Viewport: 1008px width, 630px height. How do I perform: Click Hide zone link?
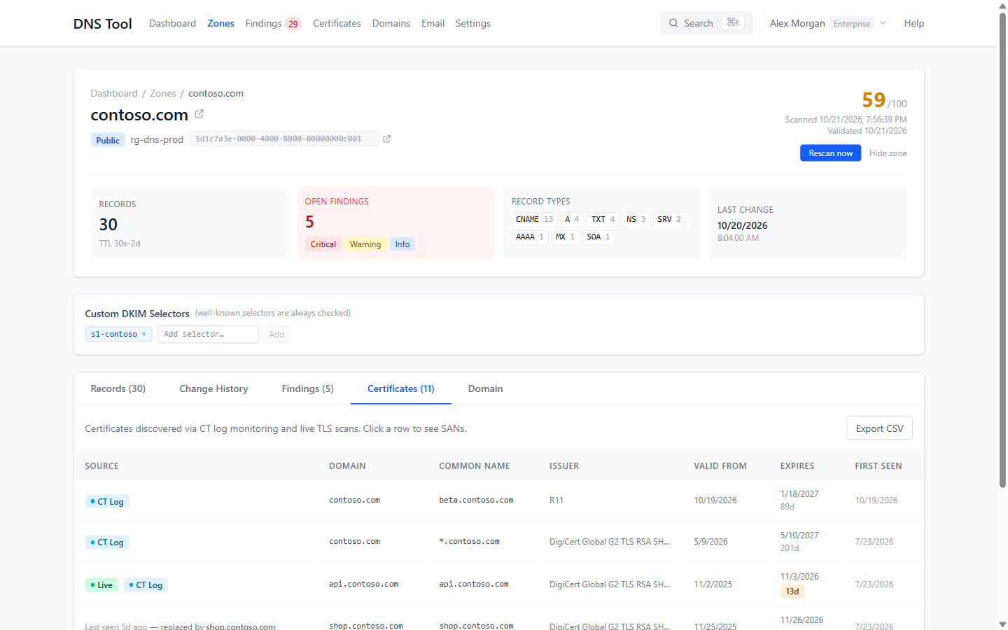[888, 153]
